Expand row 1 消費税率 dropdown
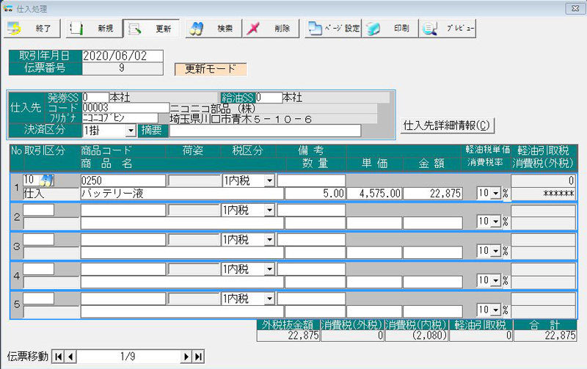587x369 pixels. [x=495, y=194]
